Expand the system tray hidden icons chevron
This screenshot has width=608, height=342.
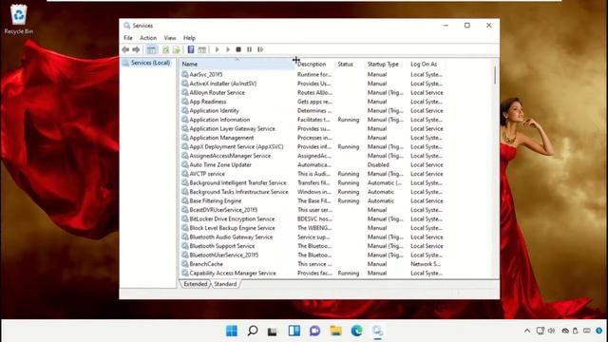[x=526, y=331]
